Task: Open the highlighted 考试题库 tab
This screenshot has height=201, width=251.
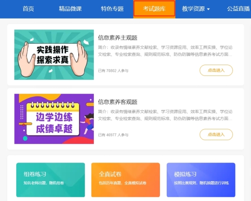Action: pos(154,9)
